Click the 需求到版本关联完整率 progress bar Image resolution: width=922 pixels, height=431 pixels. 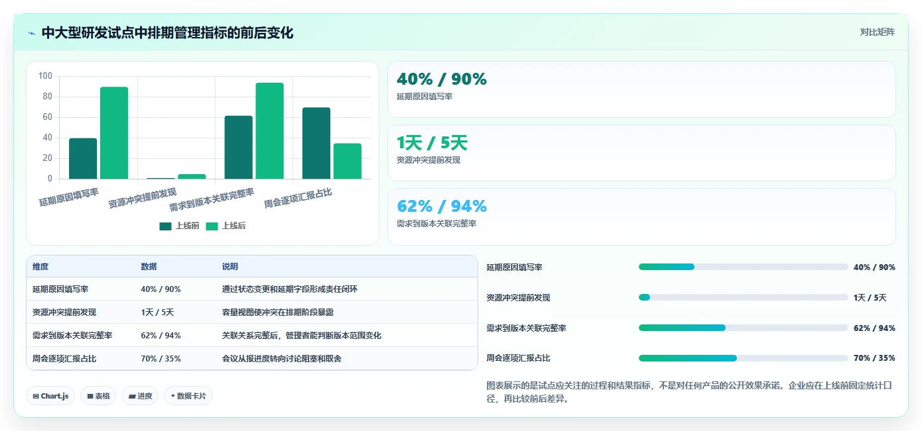(x=743, y=328)
